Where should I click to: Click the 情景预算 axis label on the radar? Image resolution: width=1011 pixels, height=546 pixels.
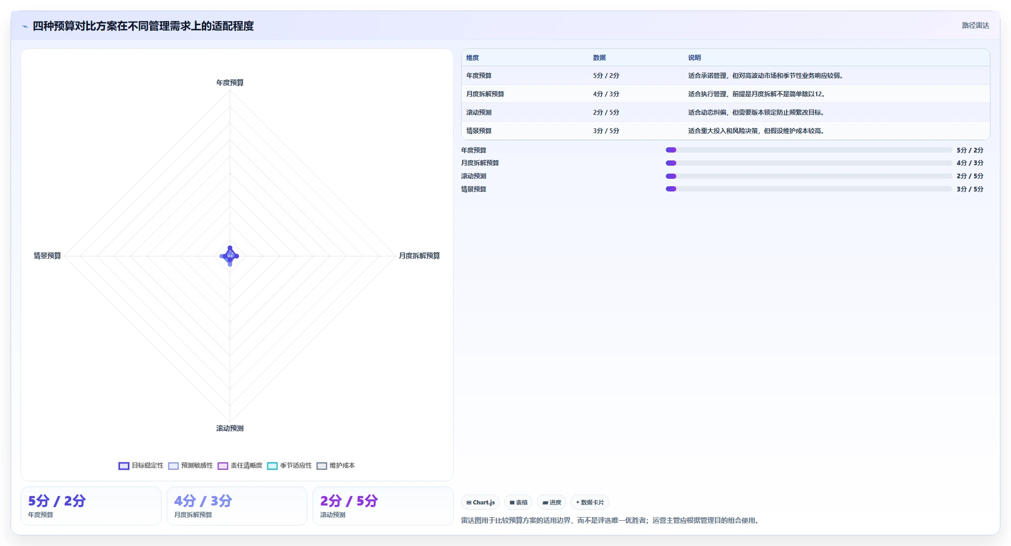pyautogui.click(x=47, y=256)
